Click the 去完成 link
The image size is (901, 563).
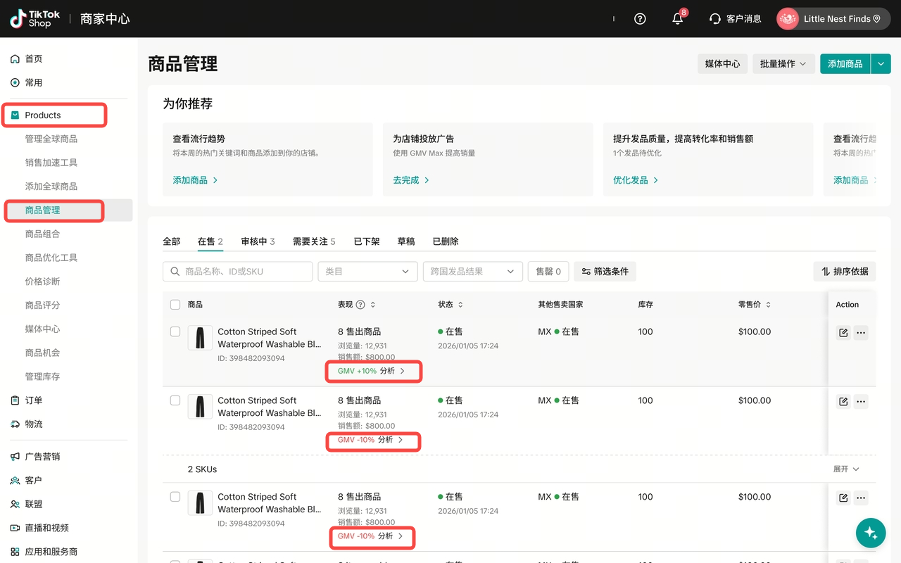(411, 180)
